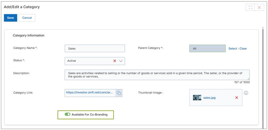Image resolution: width=268 pixels, height=130 pixels.
Task: Remove the sales.jpg thumbnail with red X
Action: (237, 97)
